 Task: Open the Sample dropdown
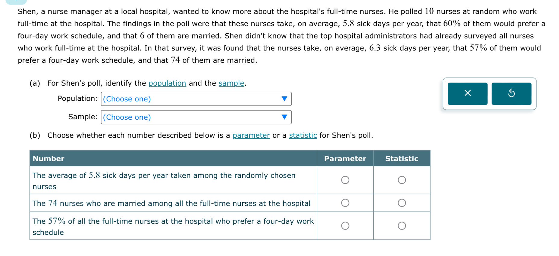tap(196, 117)
